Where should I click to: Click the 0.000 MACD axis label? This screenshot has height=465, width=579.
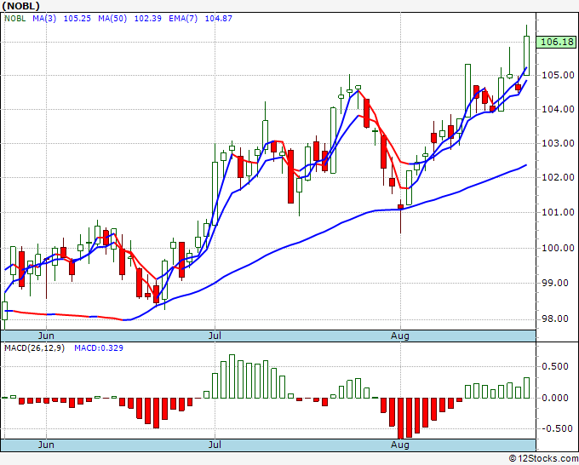tap(555, 399)
